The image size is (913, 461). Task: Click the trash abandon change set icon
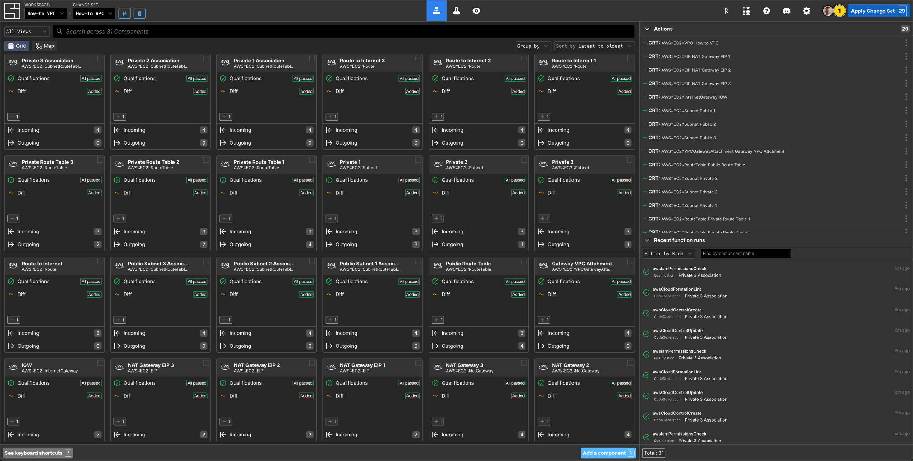(x=140, y=13)
